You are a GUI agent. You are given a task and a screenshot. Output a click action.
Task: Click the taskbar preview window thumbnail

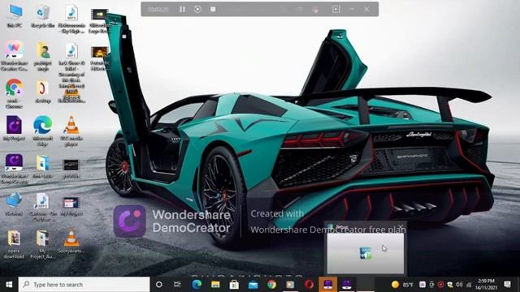pyautogui.click(x=366, y=253)
